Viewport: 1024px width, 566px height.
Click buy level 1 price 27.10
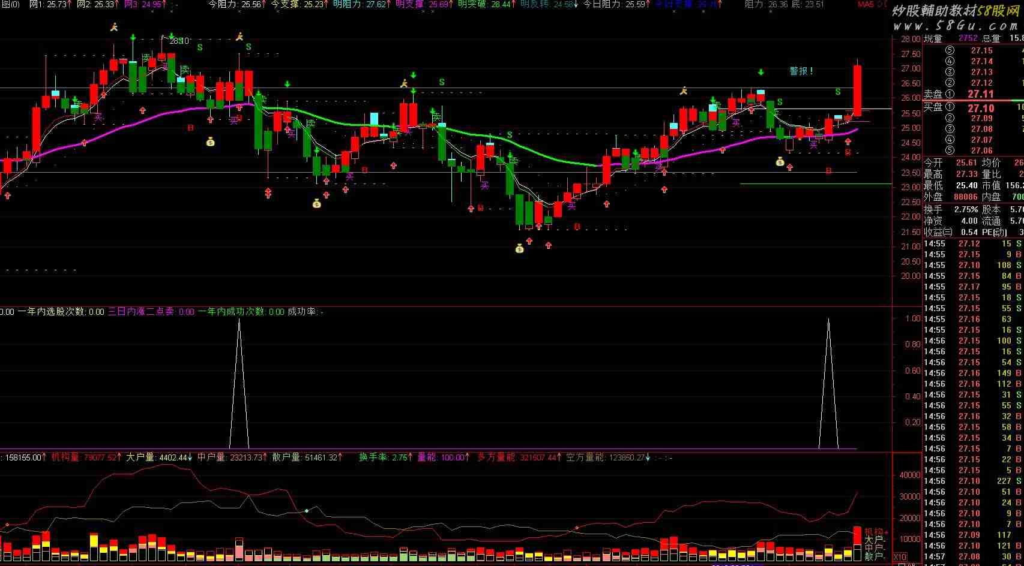[980, 109]
